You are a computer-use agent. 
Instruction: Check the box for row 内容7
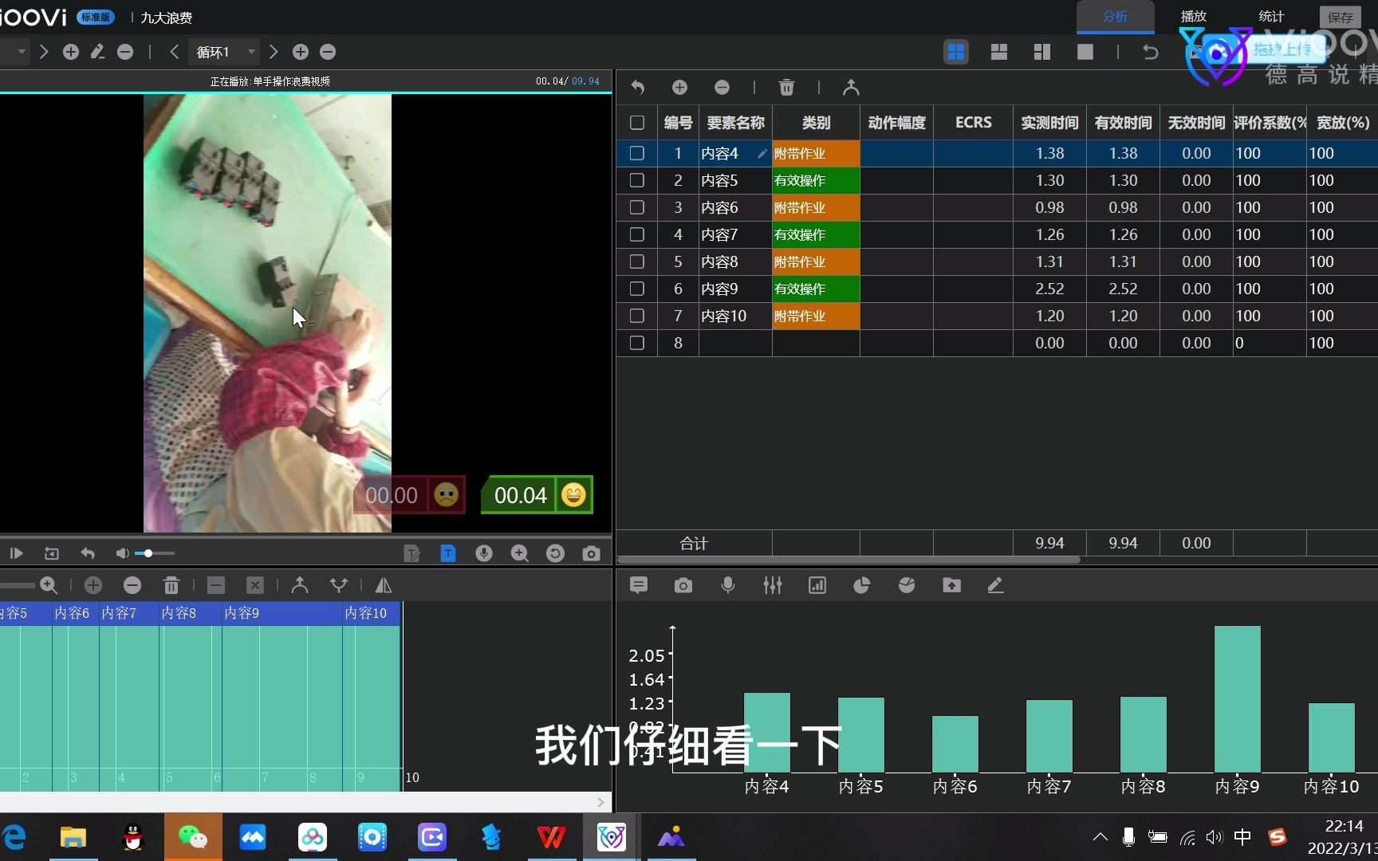[x=636, y=234]
